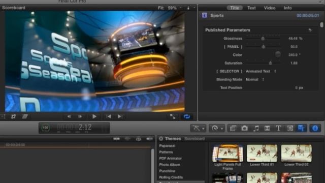The image size is (325, 183).
Task: Toggle the Inspector with info button
Action: pos(315,128)
